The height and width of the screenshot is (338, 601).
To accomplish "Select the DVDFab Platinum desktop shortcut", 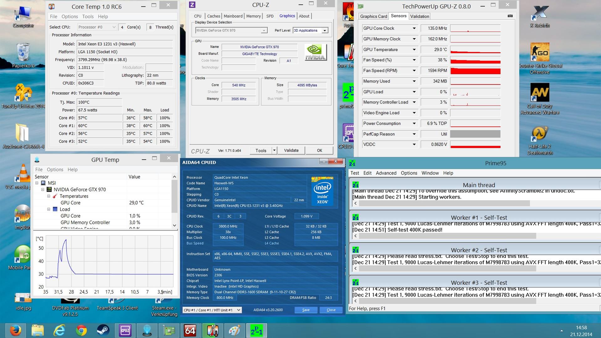I will 70,307.
